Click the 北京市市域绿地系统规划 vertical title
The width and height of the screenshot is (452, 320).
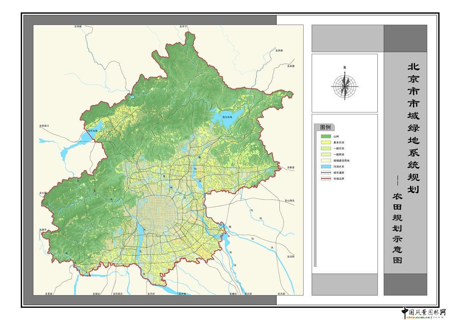(x=413, y=128)
